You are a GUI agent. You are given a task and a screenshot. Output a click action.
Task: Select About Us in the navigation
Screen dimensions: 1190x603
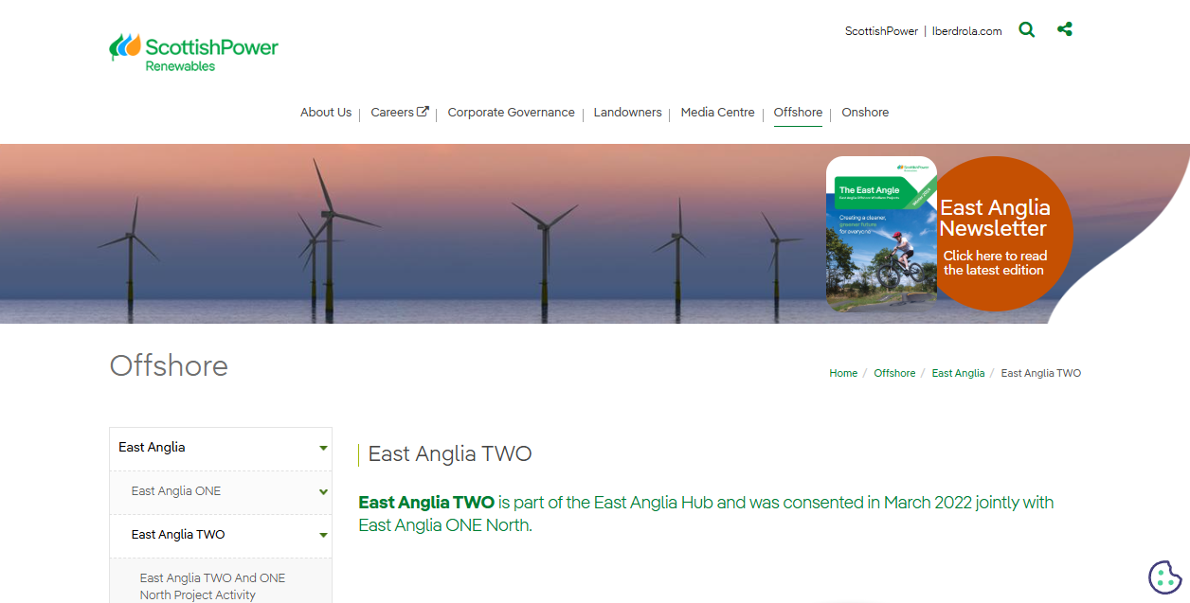tap(326, 112)
